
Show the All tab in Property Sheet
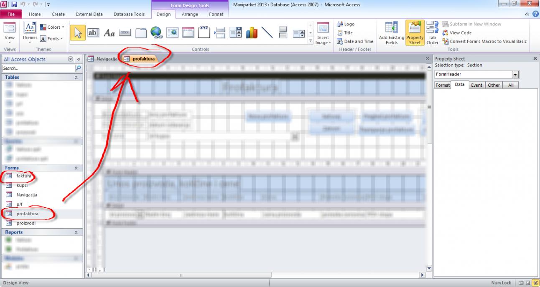click(510, 85)
